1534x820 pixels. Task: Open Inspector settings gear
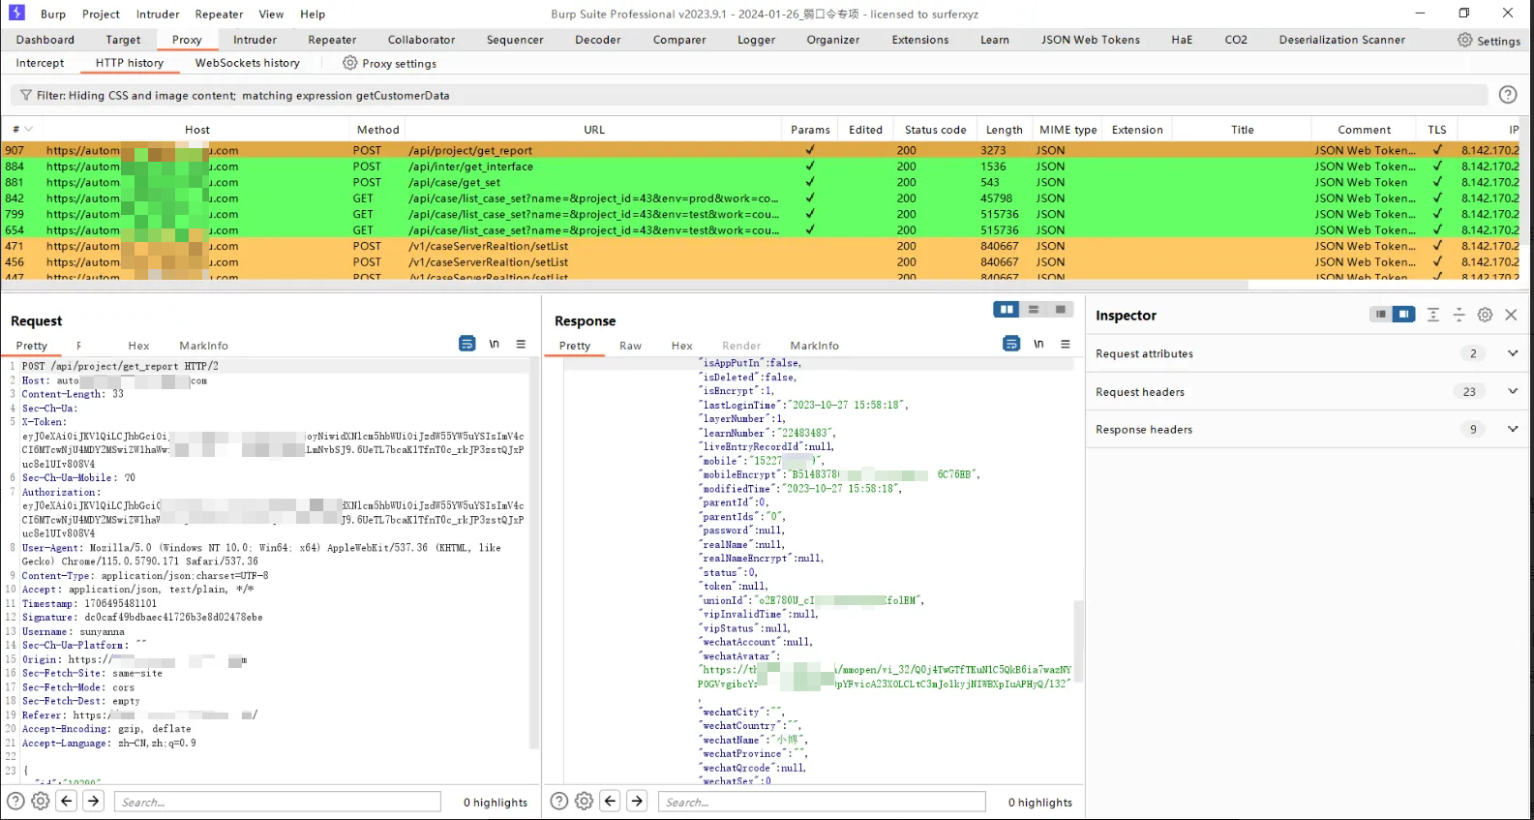(1485, 315)
